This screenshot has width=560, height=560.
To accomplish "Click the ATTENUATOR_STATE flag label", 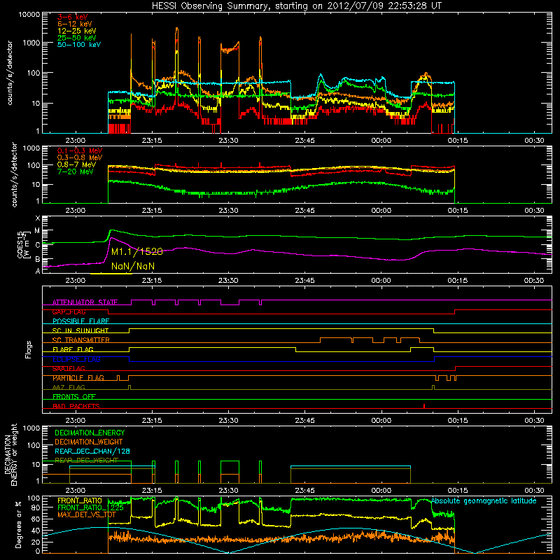I will pyautogui.click(x=85, y=302).
